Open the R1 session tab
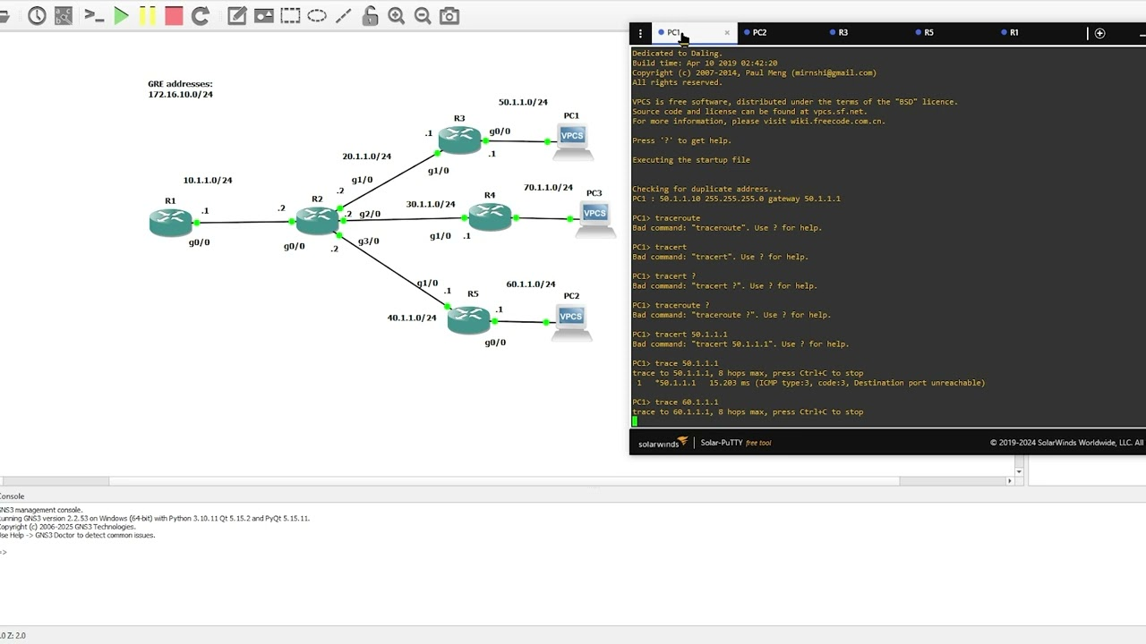The width and height of the screenshot is (1146, 644). pos(1013,32)
